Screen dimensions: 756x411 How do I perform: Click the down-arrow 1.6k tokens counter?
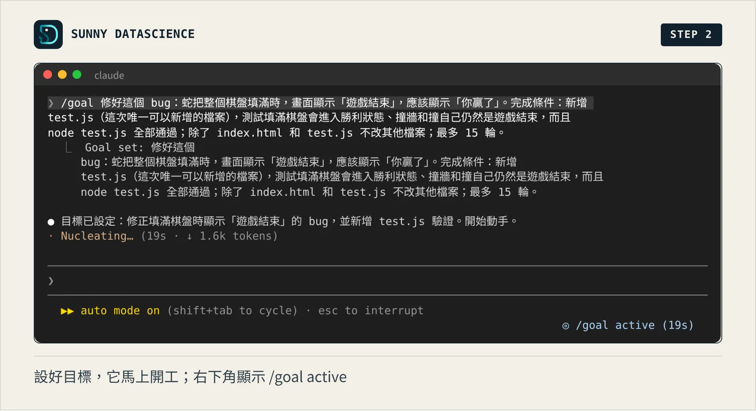(x=232, y=236)
